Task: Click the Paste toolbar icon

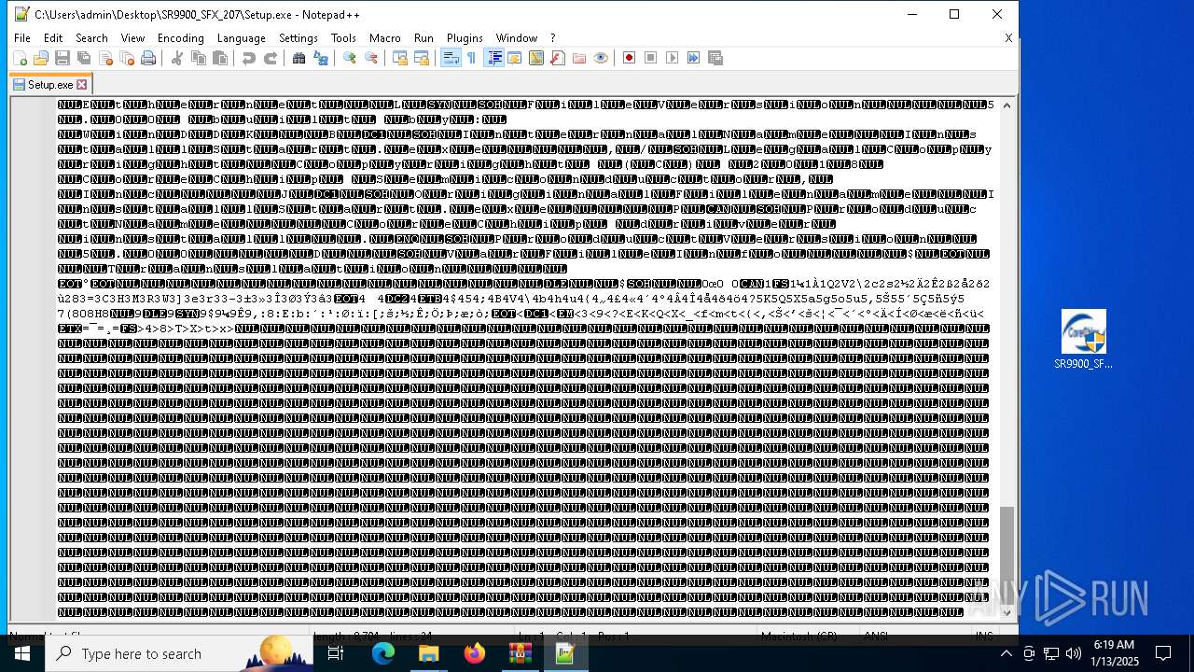Action: pyautogui.click(x=220, y=58)
